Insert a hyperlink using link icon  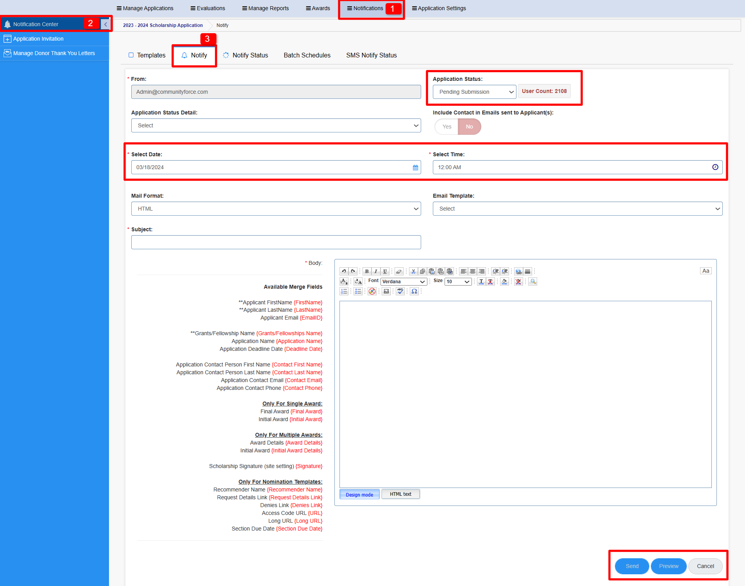[518, 271]
